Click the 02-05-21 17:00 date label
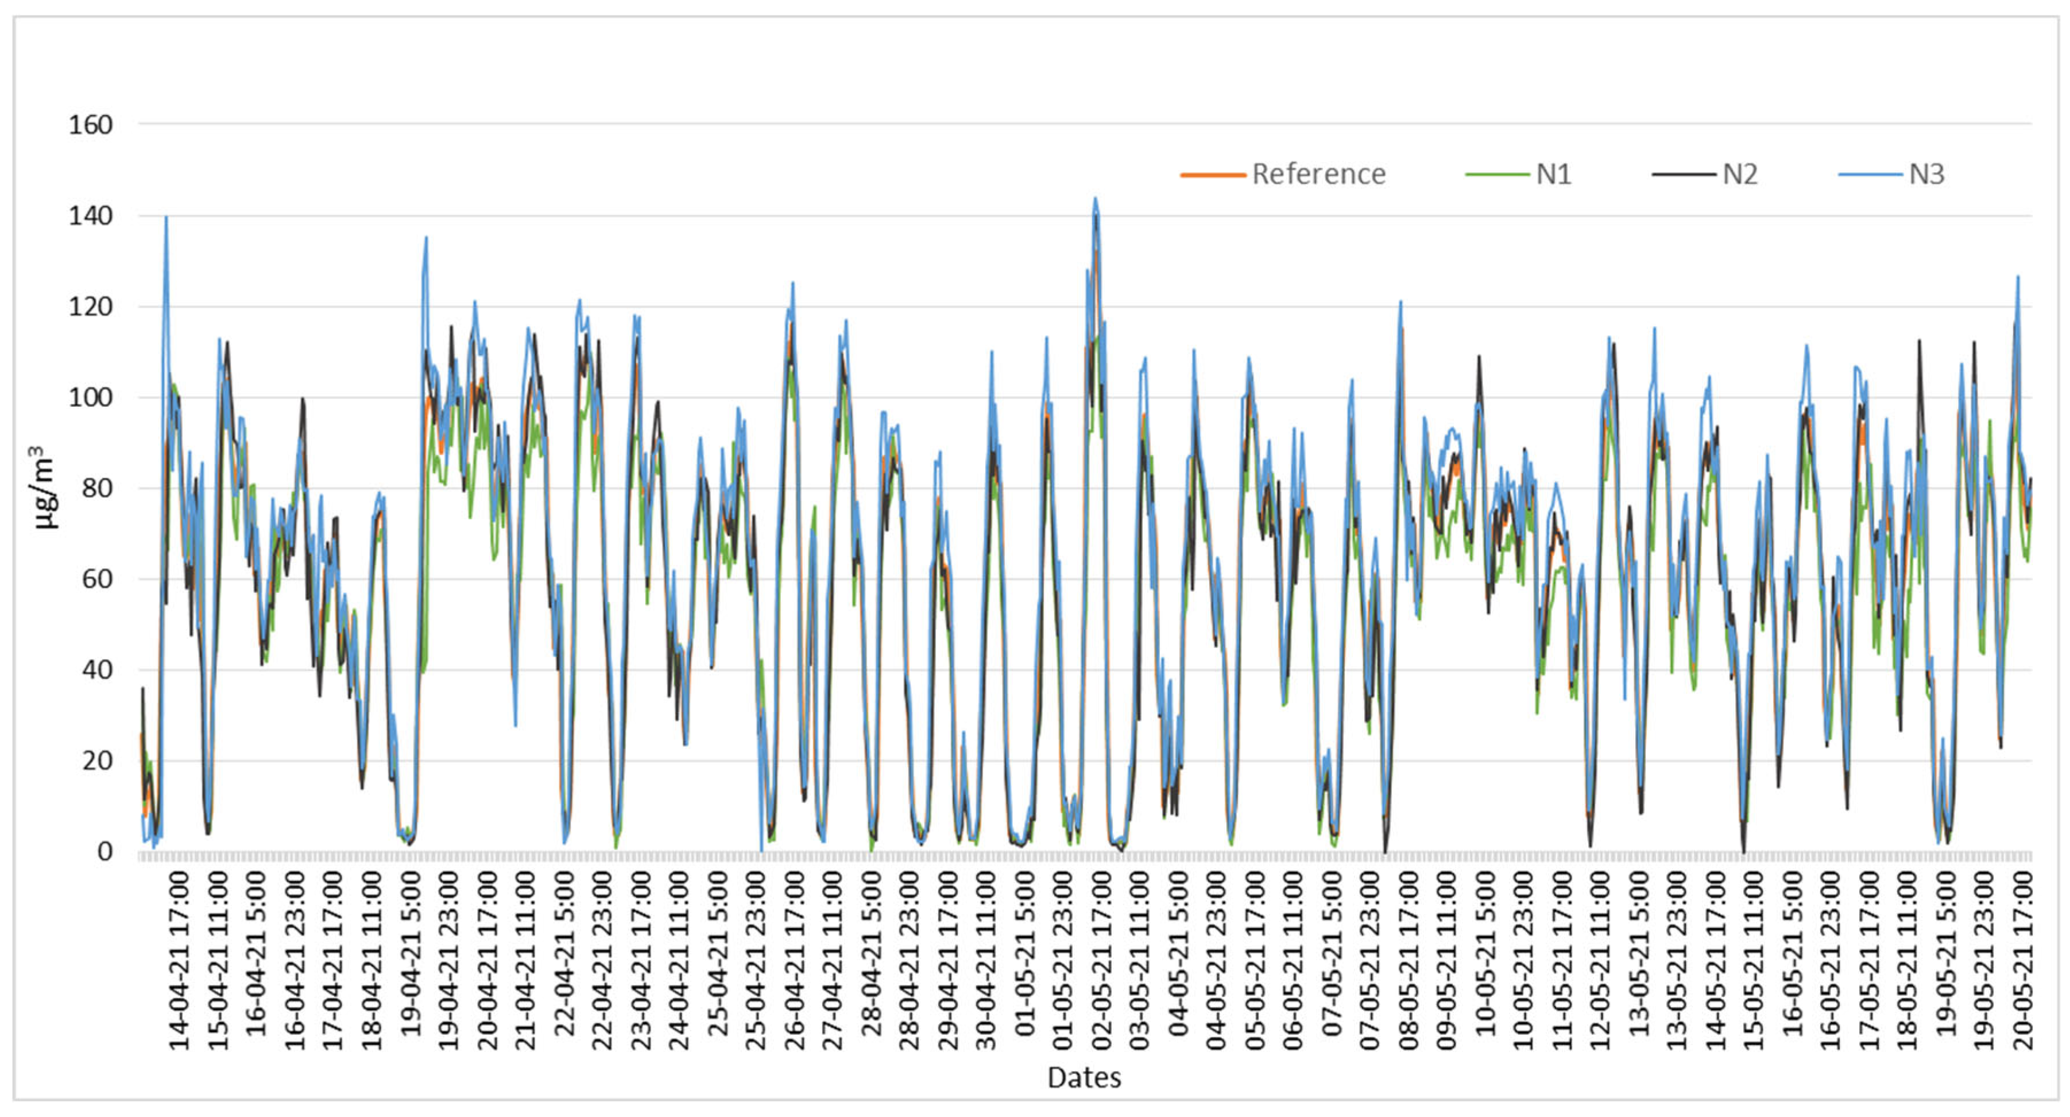 point(1101,961)
